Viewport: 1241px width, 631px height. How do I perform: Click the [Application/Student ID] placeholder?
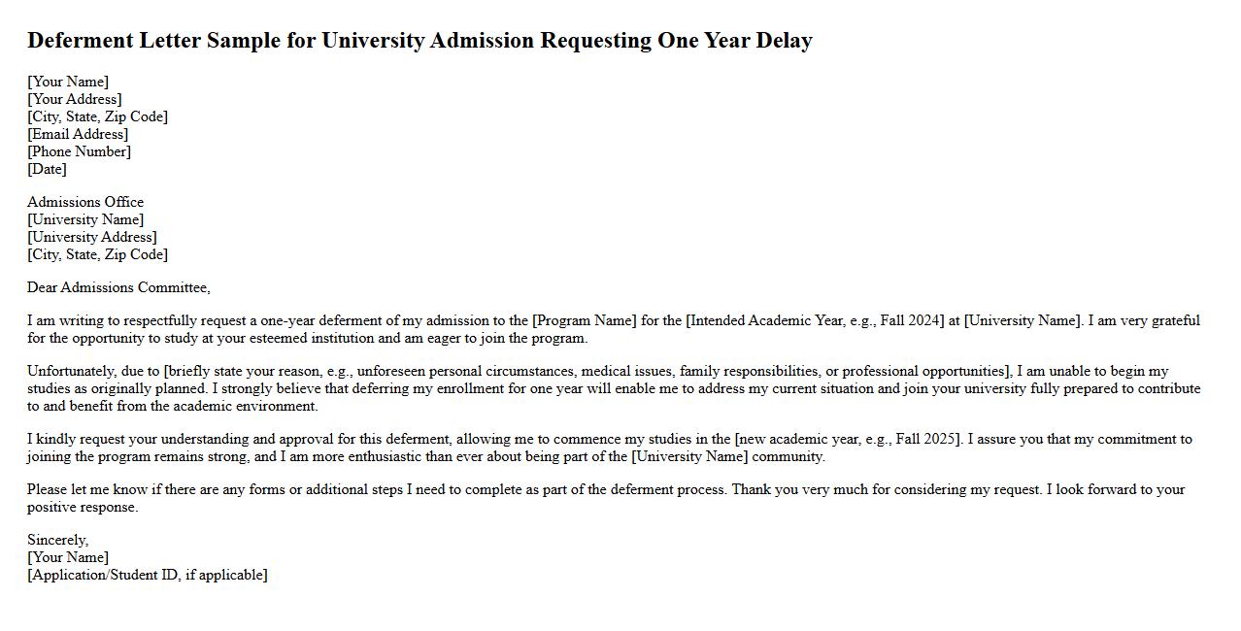pyautogui.click(x=148, y=575)
